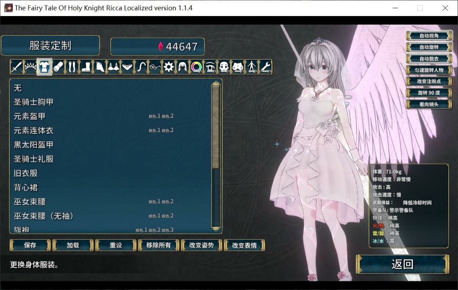This screenshot has width=458, height=290.
Task: Toggle 自动视角 auto camera
Action: click(429, 36)
